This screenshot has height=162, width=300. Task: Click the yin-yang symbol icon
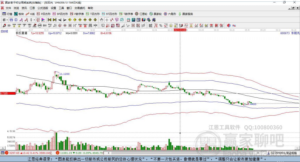tap(229, 26)
